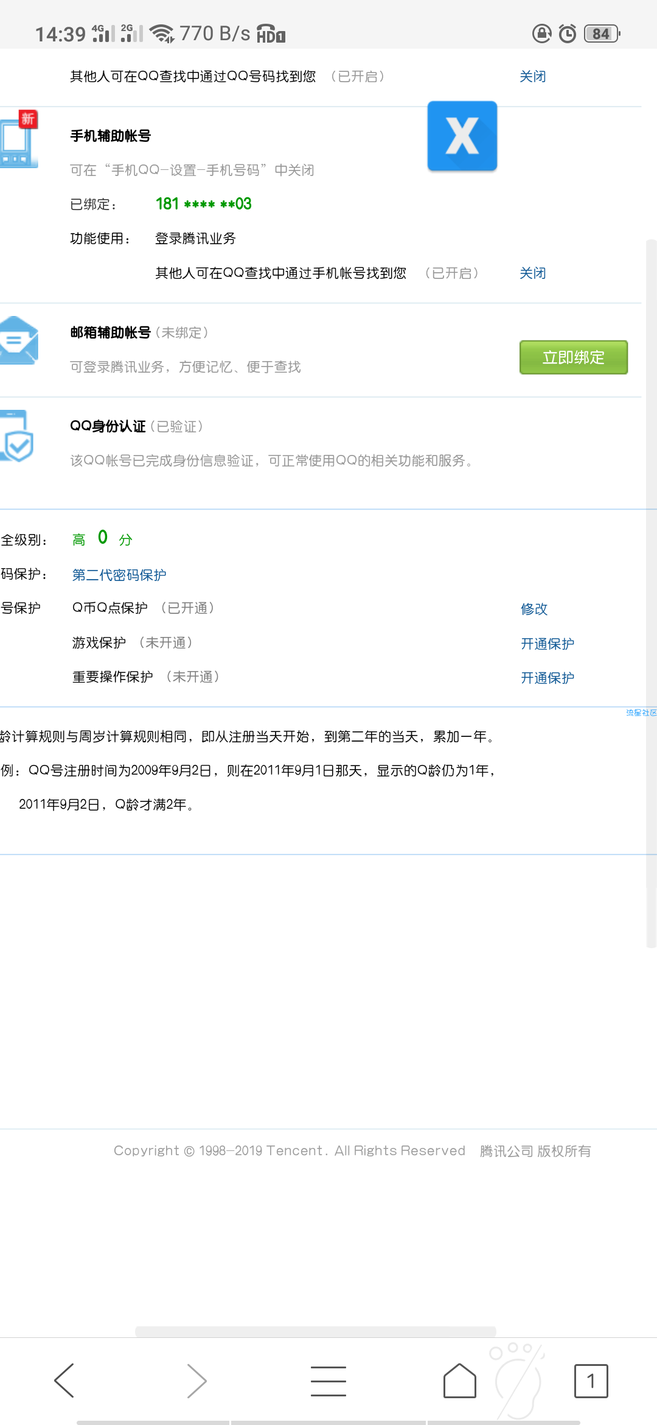This screenshot has height=1425, width=657.
Task: Click 关闭 for 手机帐号 search setting
Action: click(533, 273)
